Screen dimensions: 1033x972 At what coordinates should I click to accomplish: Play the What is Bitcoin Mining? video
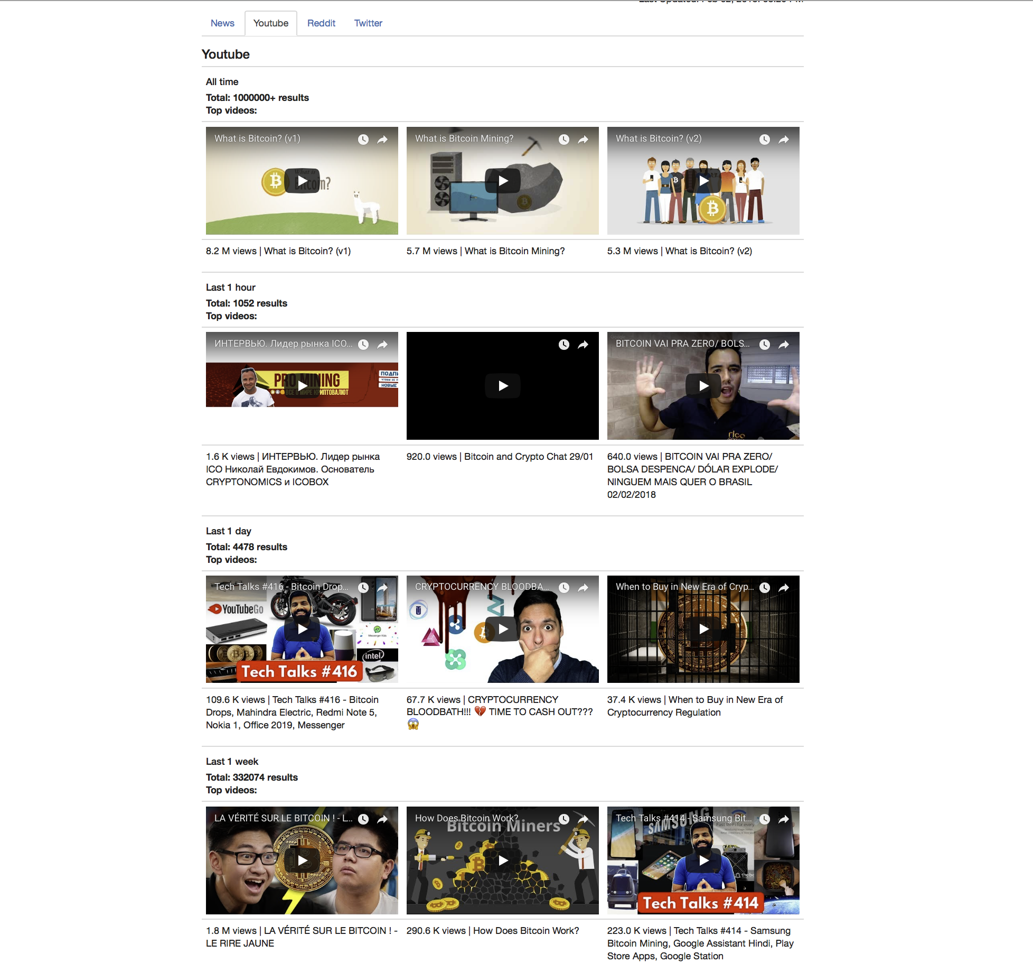503,181
